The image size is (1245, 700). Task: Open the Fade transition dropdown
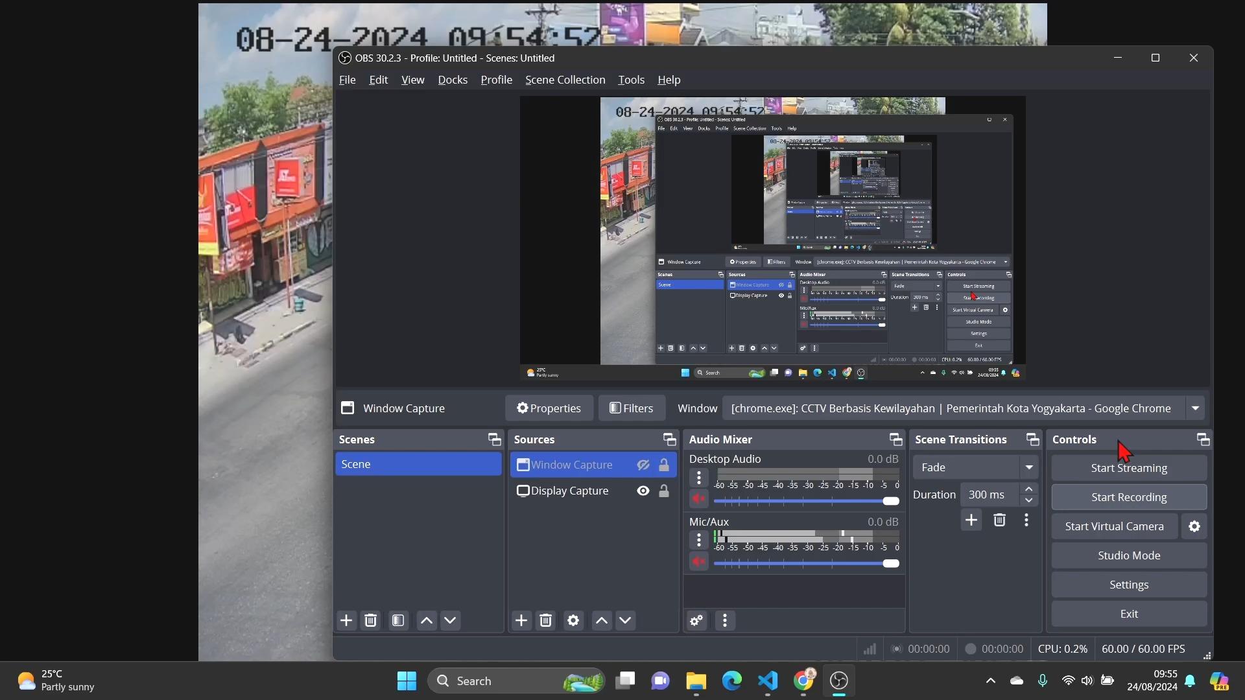tap(975, 467)
